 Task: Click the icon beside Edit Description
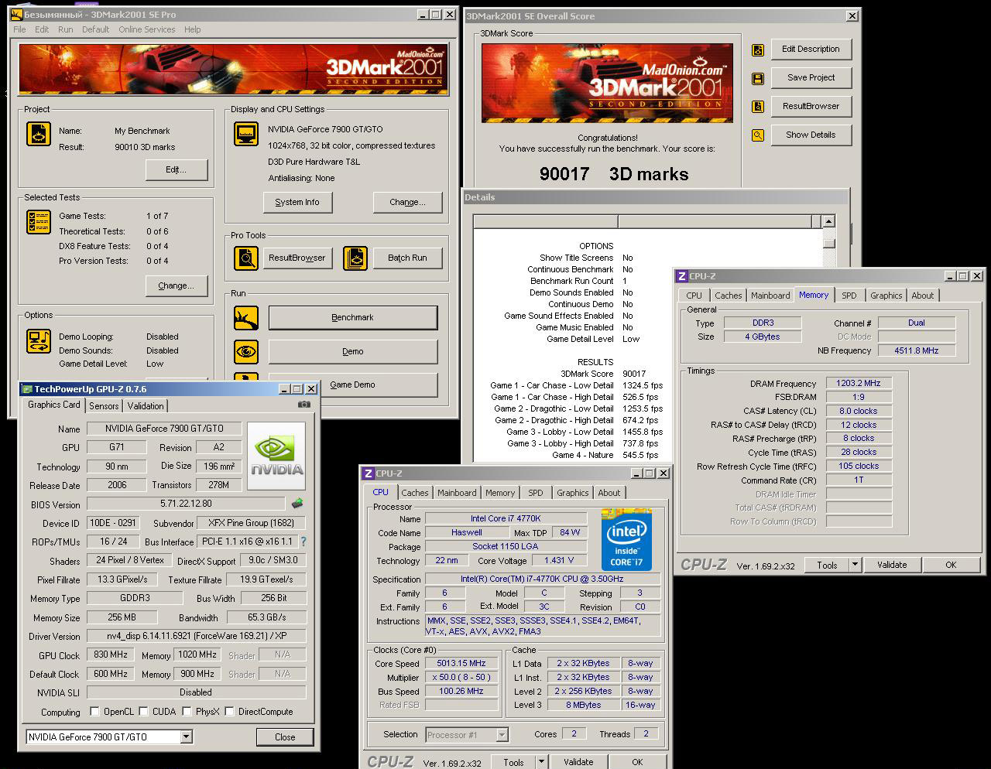758,50
